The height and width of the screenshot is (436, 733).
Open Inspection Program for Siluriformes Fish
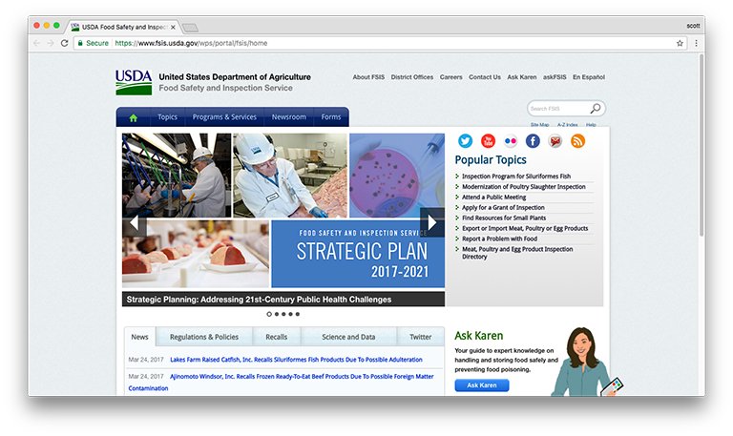point(516,176)
